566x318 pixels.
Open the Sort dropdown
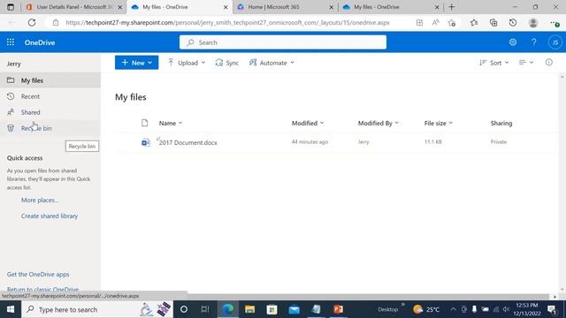pyautogui.click(x=493, y=63)
